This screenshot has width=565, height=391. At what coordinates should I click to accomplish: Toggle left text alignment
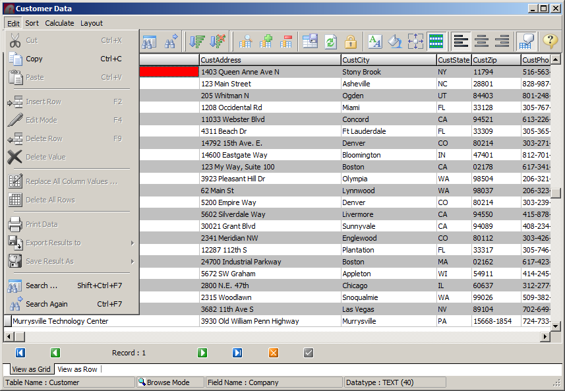[x=461, y=42]
